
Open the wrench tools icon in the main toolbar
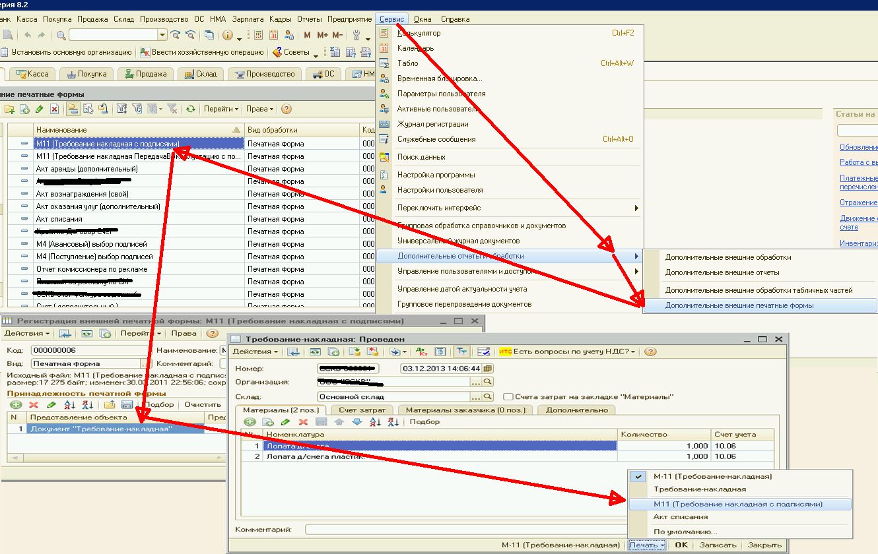tap(356, 35)
